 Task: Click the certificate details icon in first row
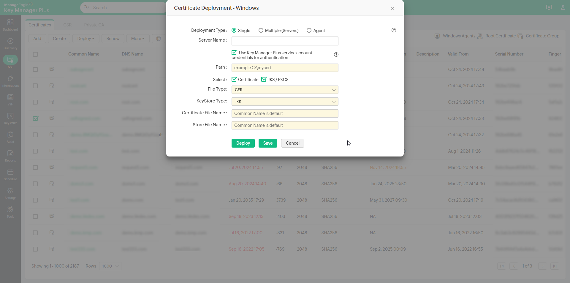[52, 69]
